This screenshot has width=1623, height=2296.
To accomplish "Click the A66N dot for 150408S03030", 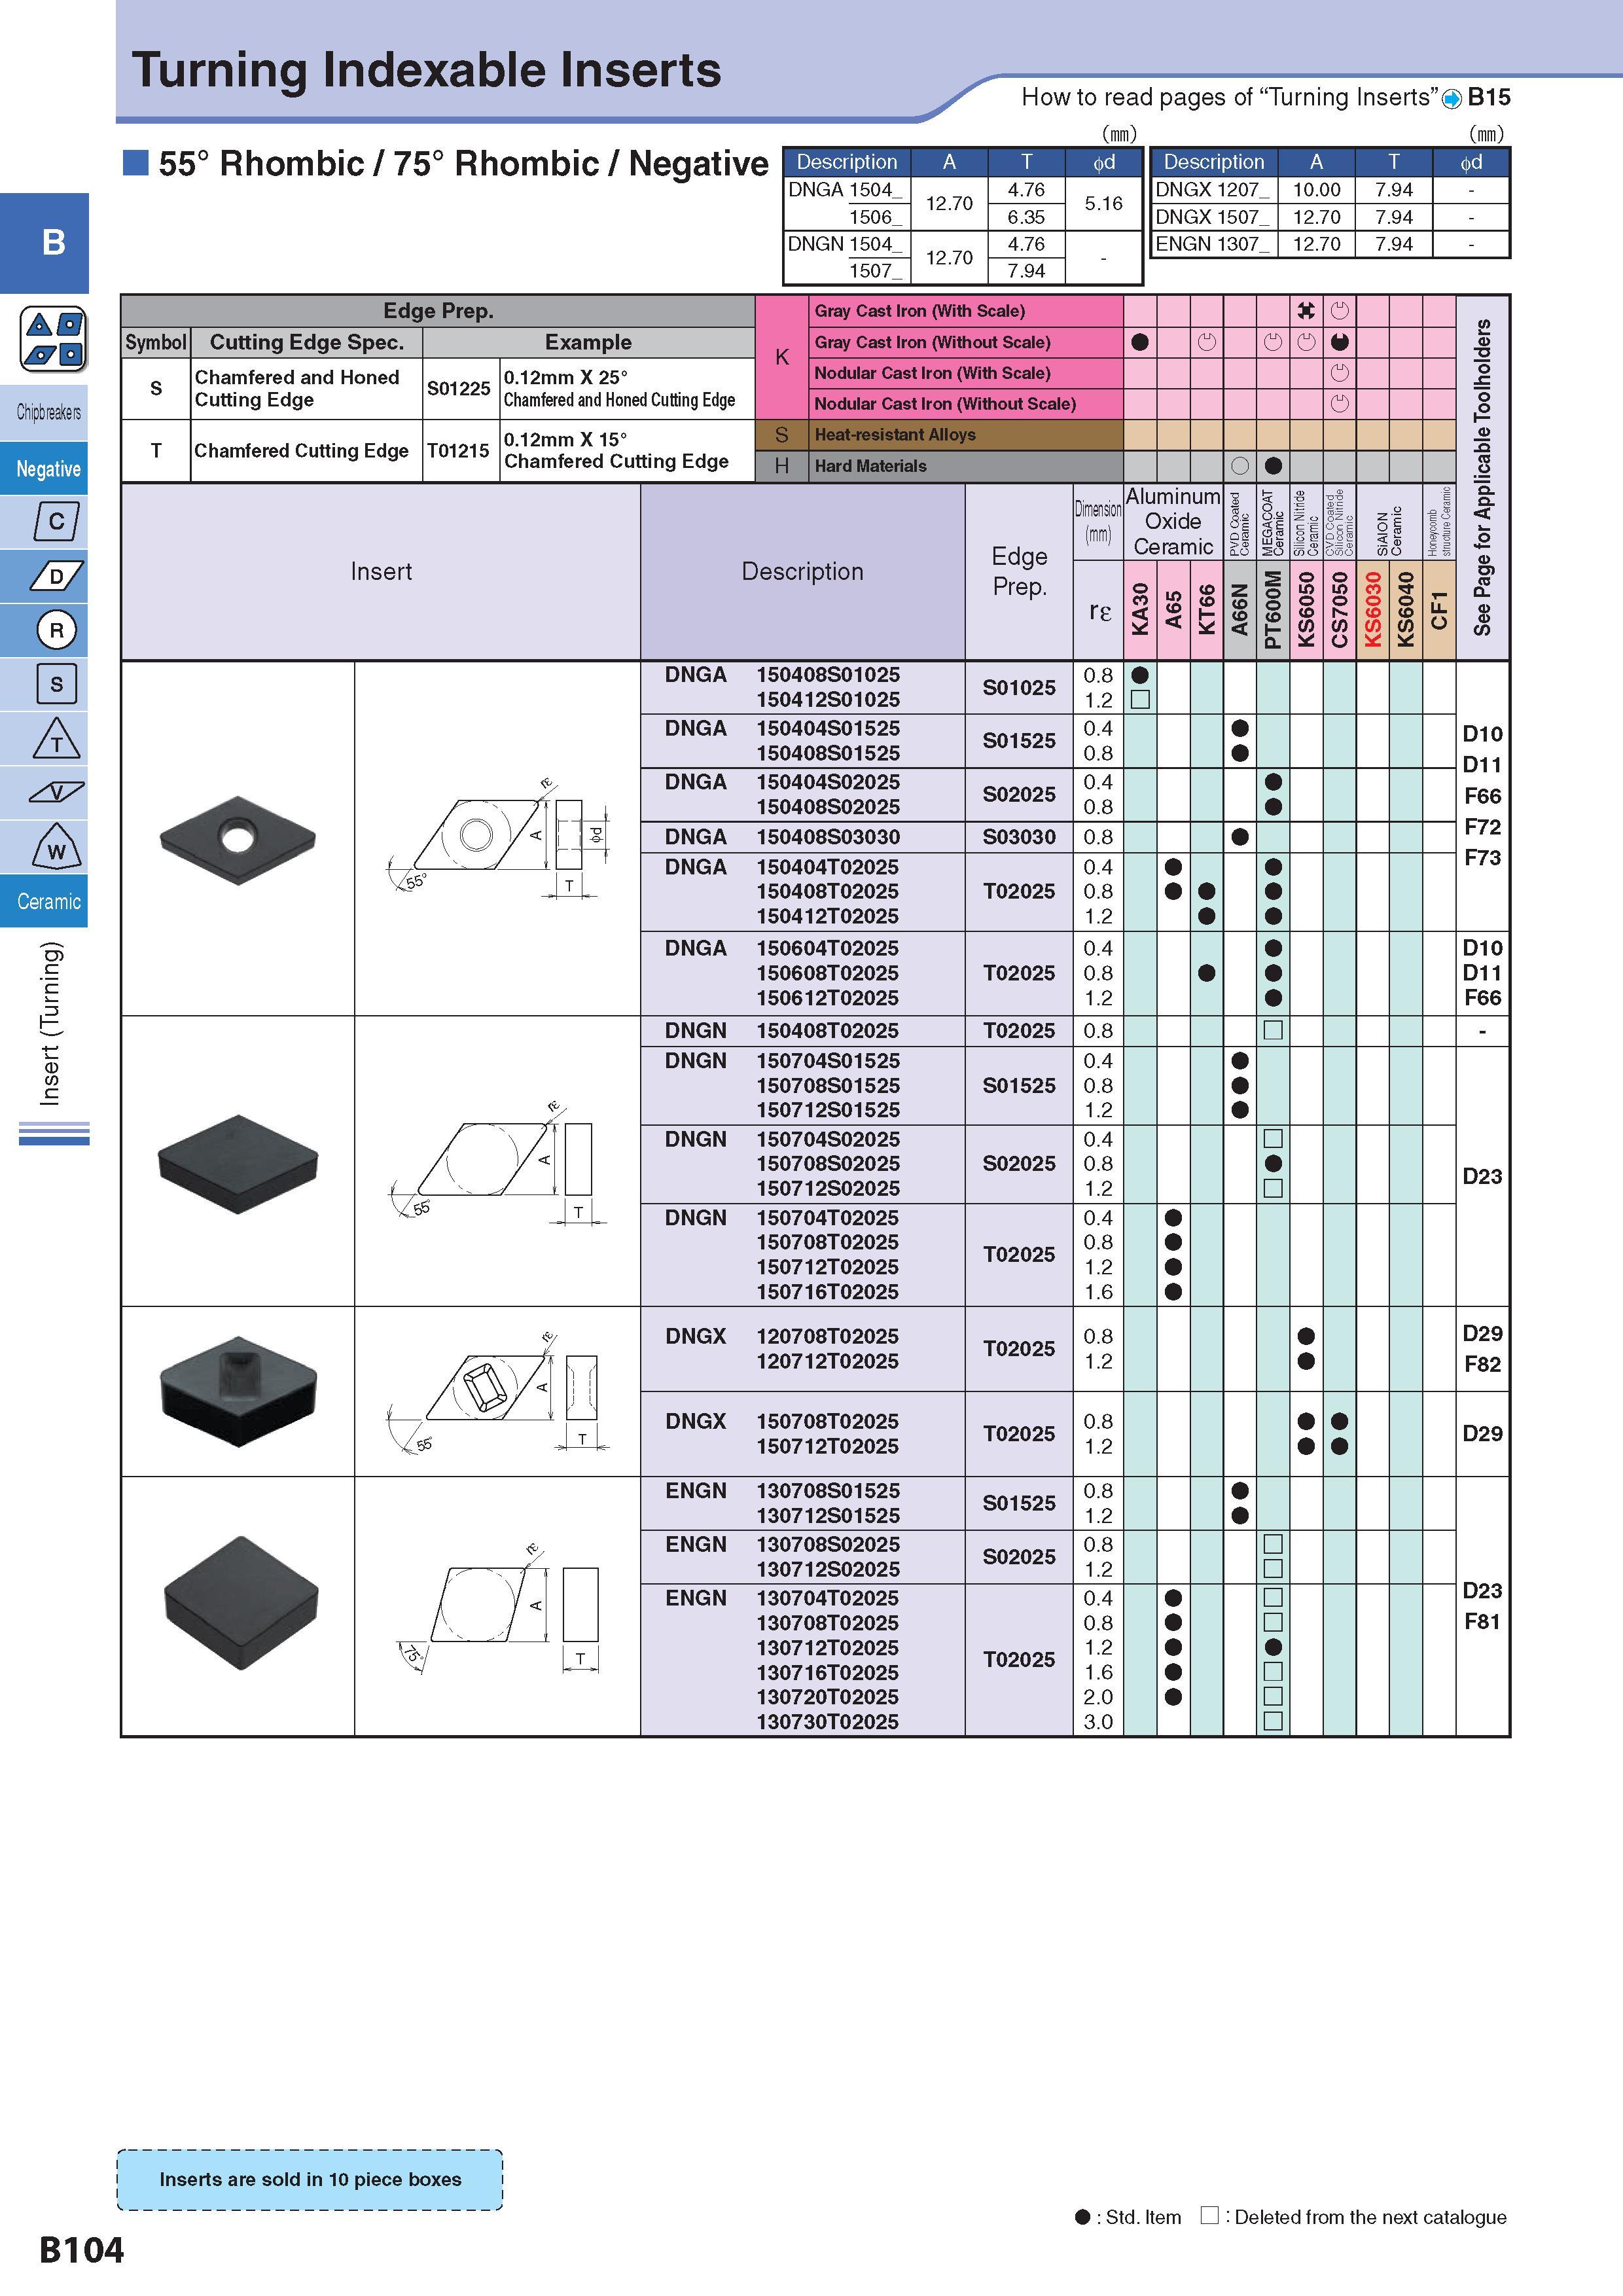I will pyautogui.click(x=1240, y=837).
